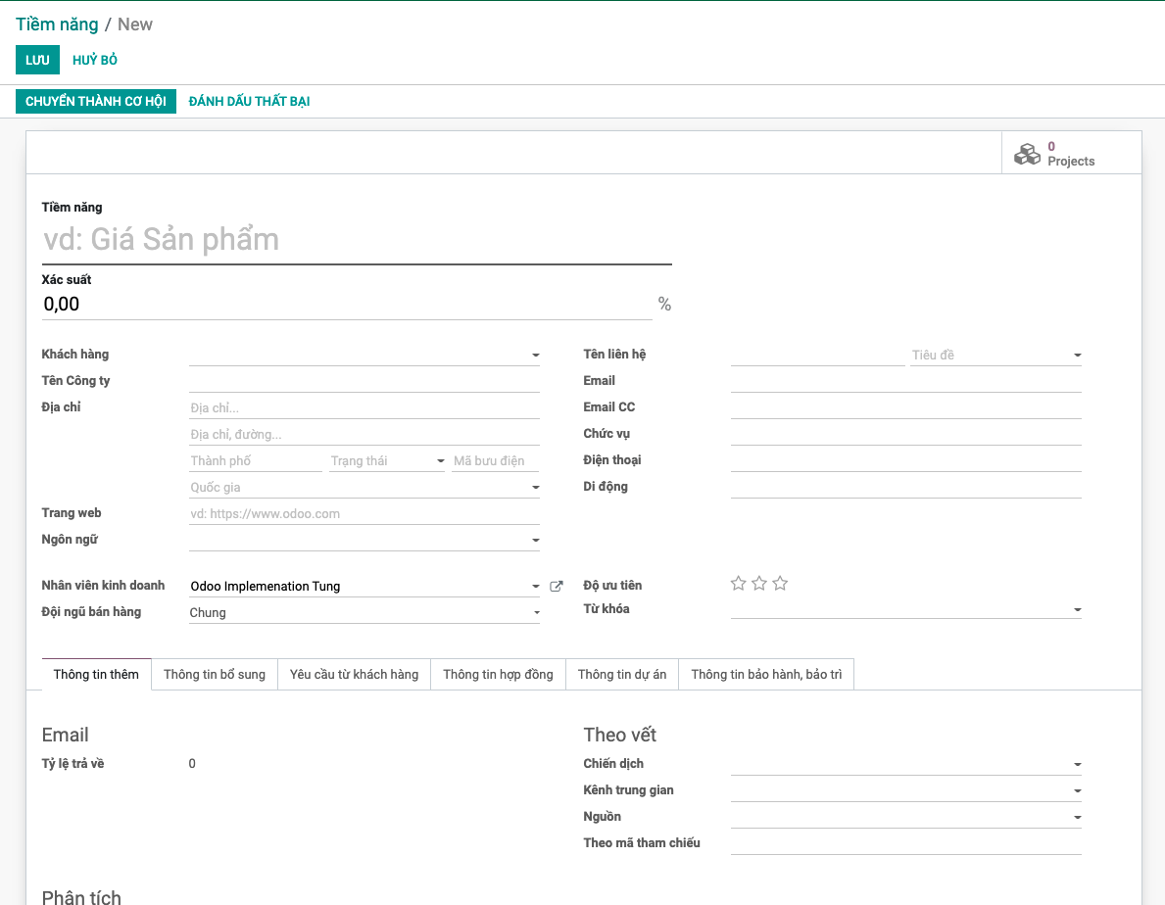The image size is (1165, 905).
Task: Click Chuyển thành cơ hội button
Action: 96,101
